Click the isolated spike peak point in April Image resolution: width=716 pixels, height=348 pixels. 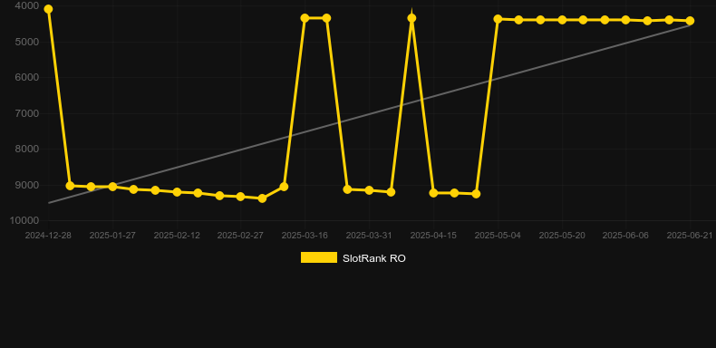pyautogui.click(x=411, y=18)
